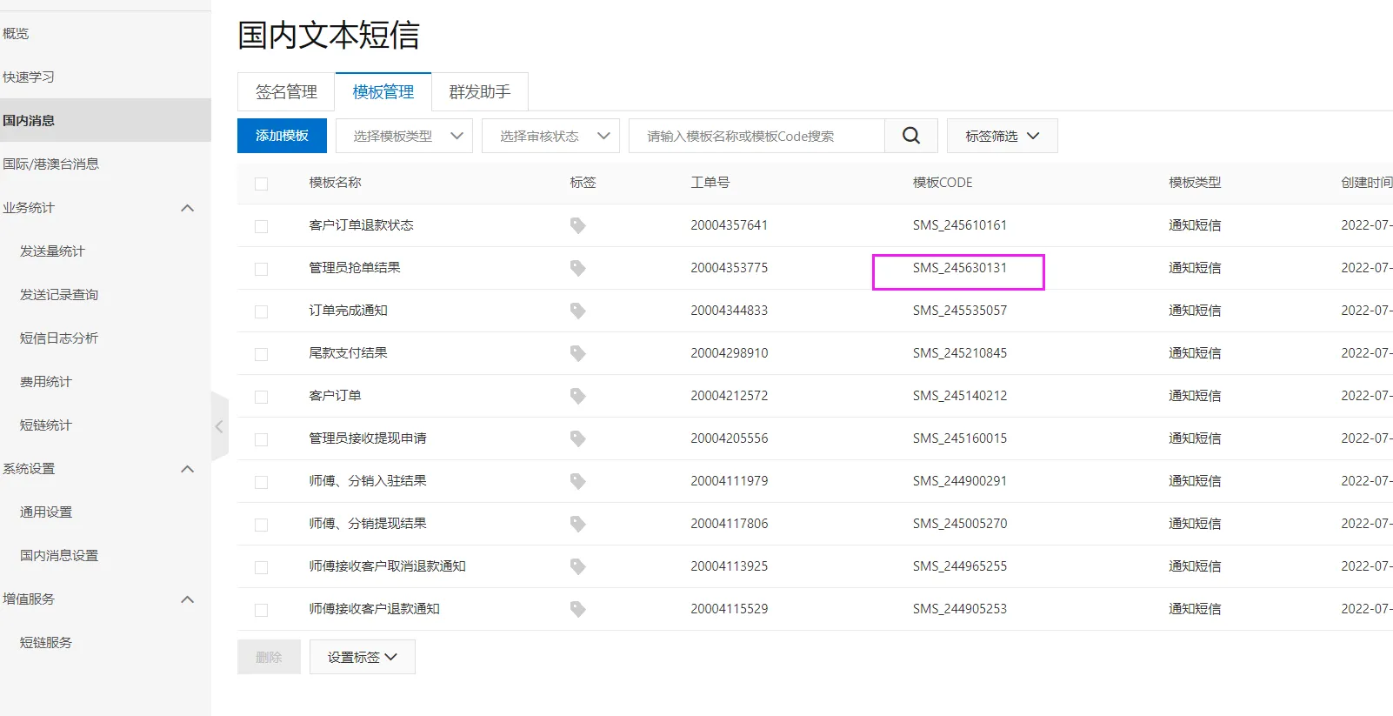Check the 客户订单退款状态 row checkbox

(x=261, y=226)
